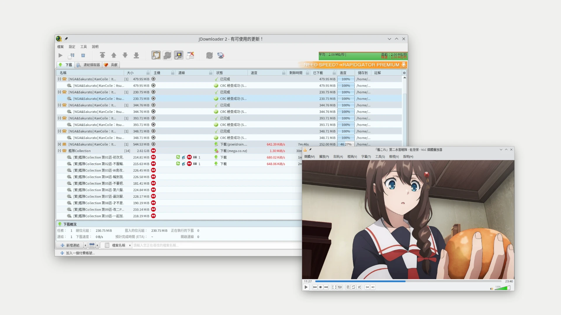Open the reconnect globe icon in the toolbar
The height and width of the screenshot is (315, 561).
[x=221, y=55]
